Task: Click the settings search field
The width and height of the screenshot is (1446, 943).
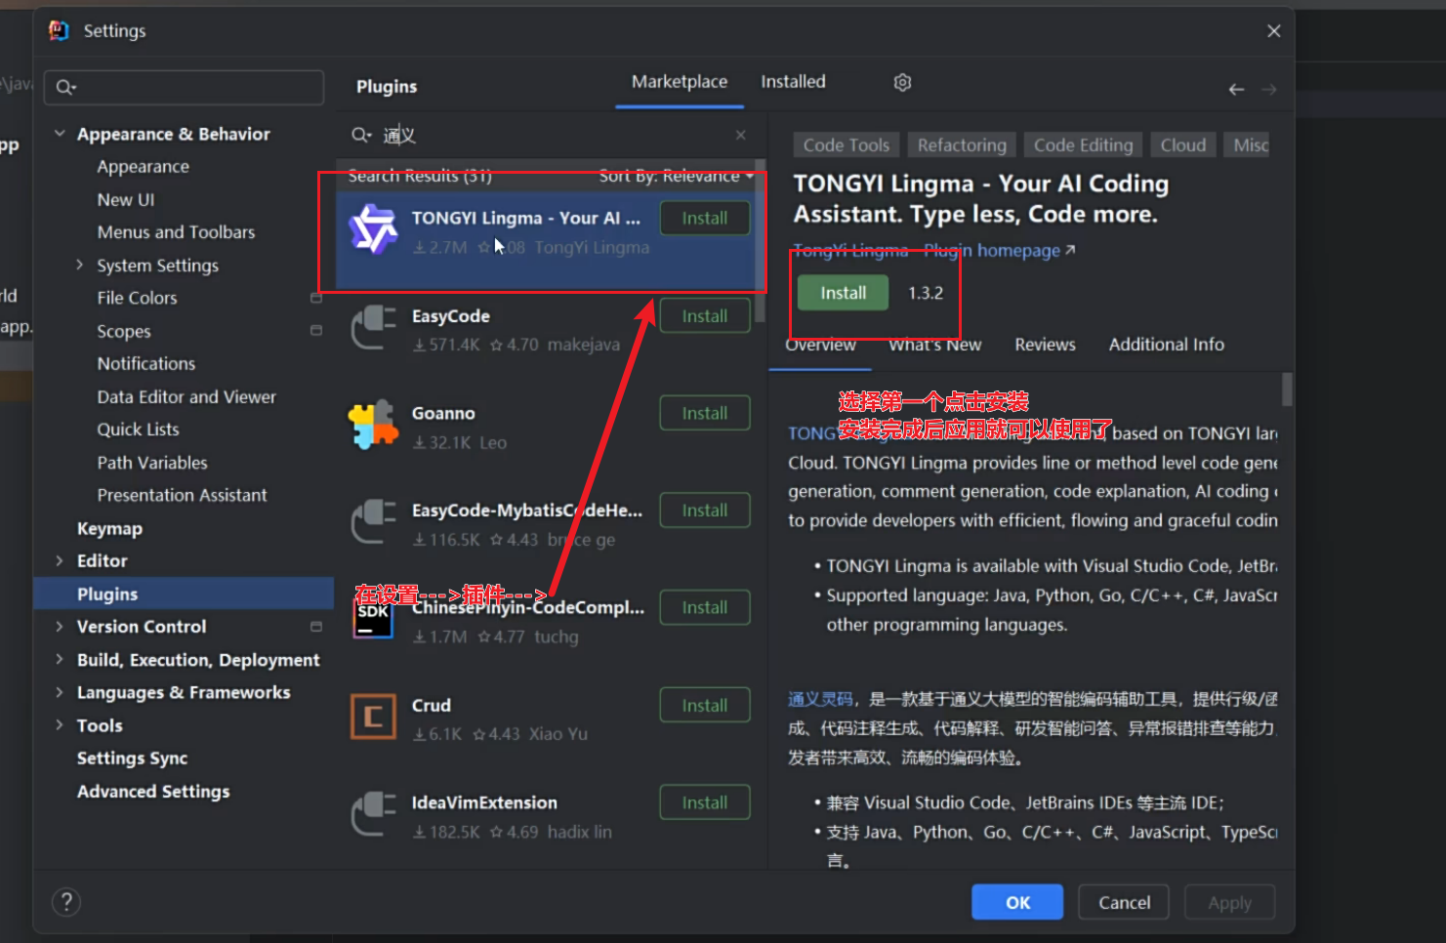Action: point(184,87)
